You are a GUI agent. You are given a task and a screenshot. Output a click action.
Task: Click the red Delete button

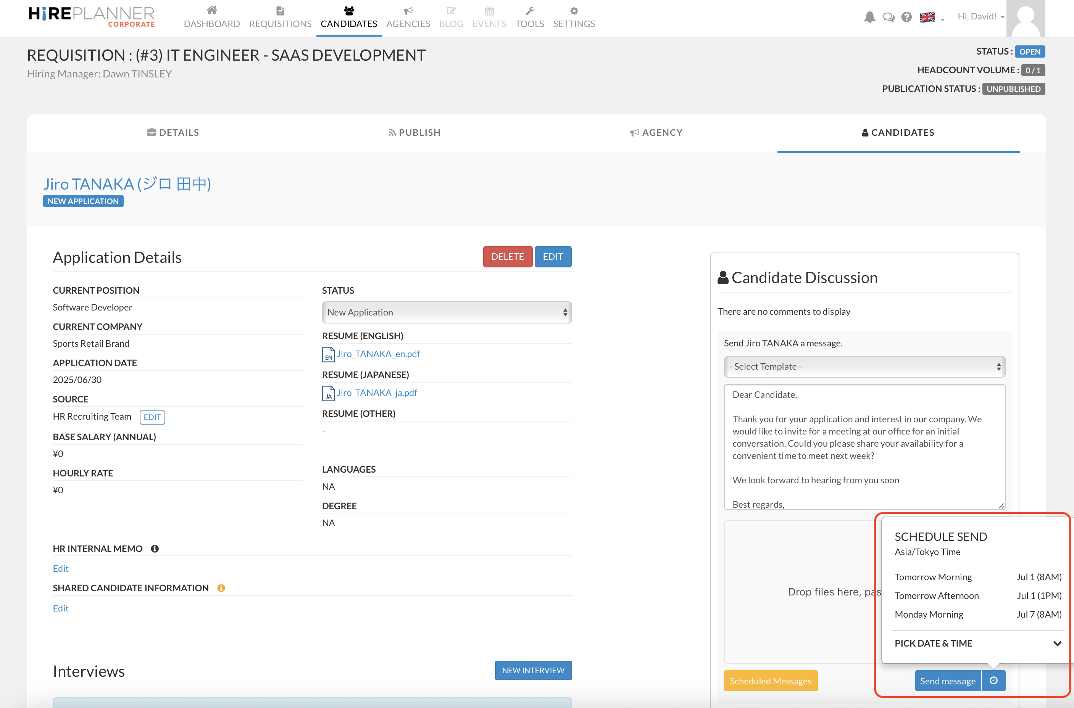pyautogui.click(x=507, y=256)
